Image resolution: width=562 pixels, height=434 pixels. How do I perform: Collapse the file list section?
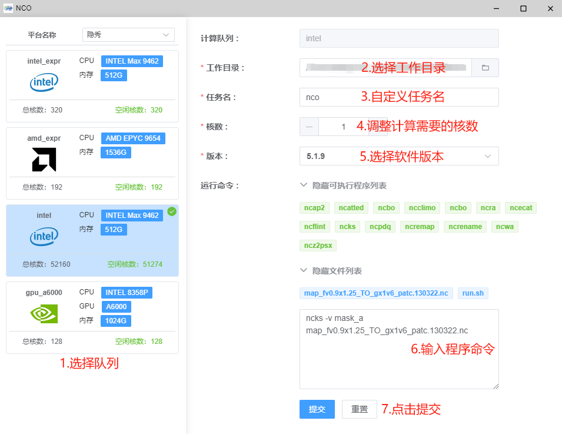pos(331,271)
